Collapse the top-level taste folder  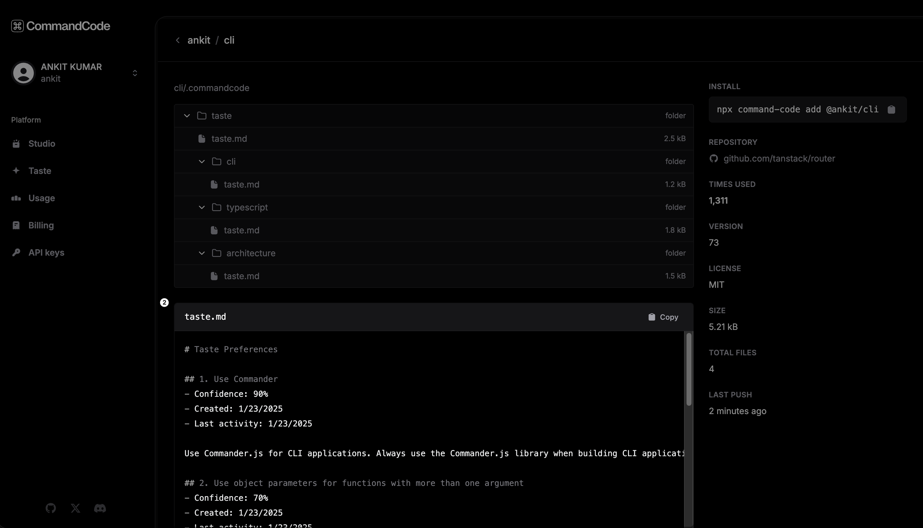pos(187,116)
